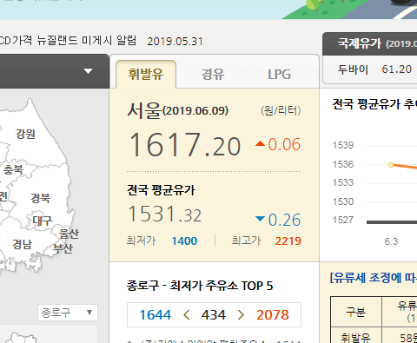Switch to the 경유 tab
The width and height of the screenshot is (417, 343).
[x=213, y=75]
